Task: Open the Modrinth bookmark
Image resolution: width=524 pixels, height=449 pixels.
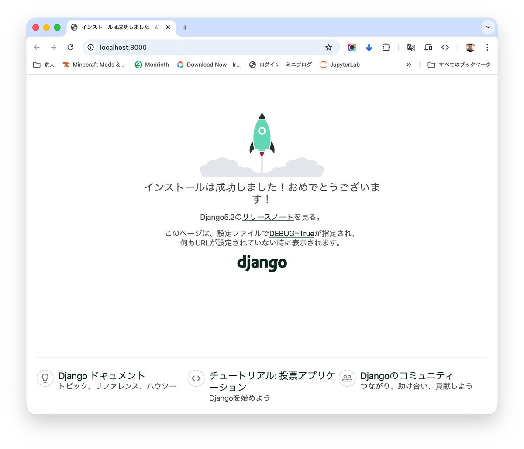Action: [152, 65]
